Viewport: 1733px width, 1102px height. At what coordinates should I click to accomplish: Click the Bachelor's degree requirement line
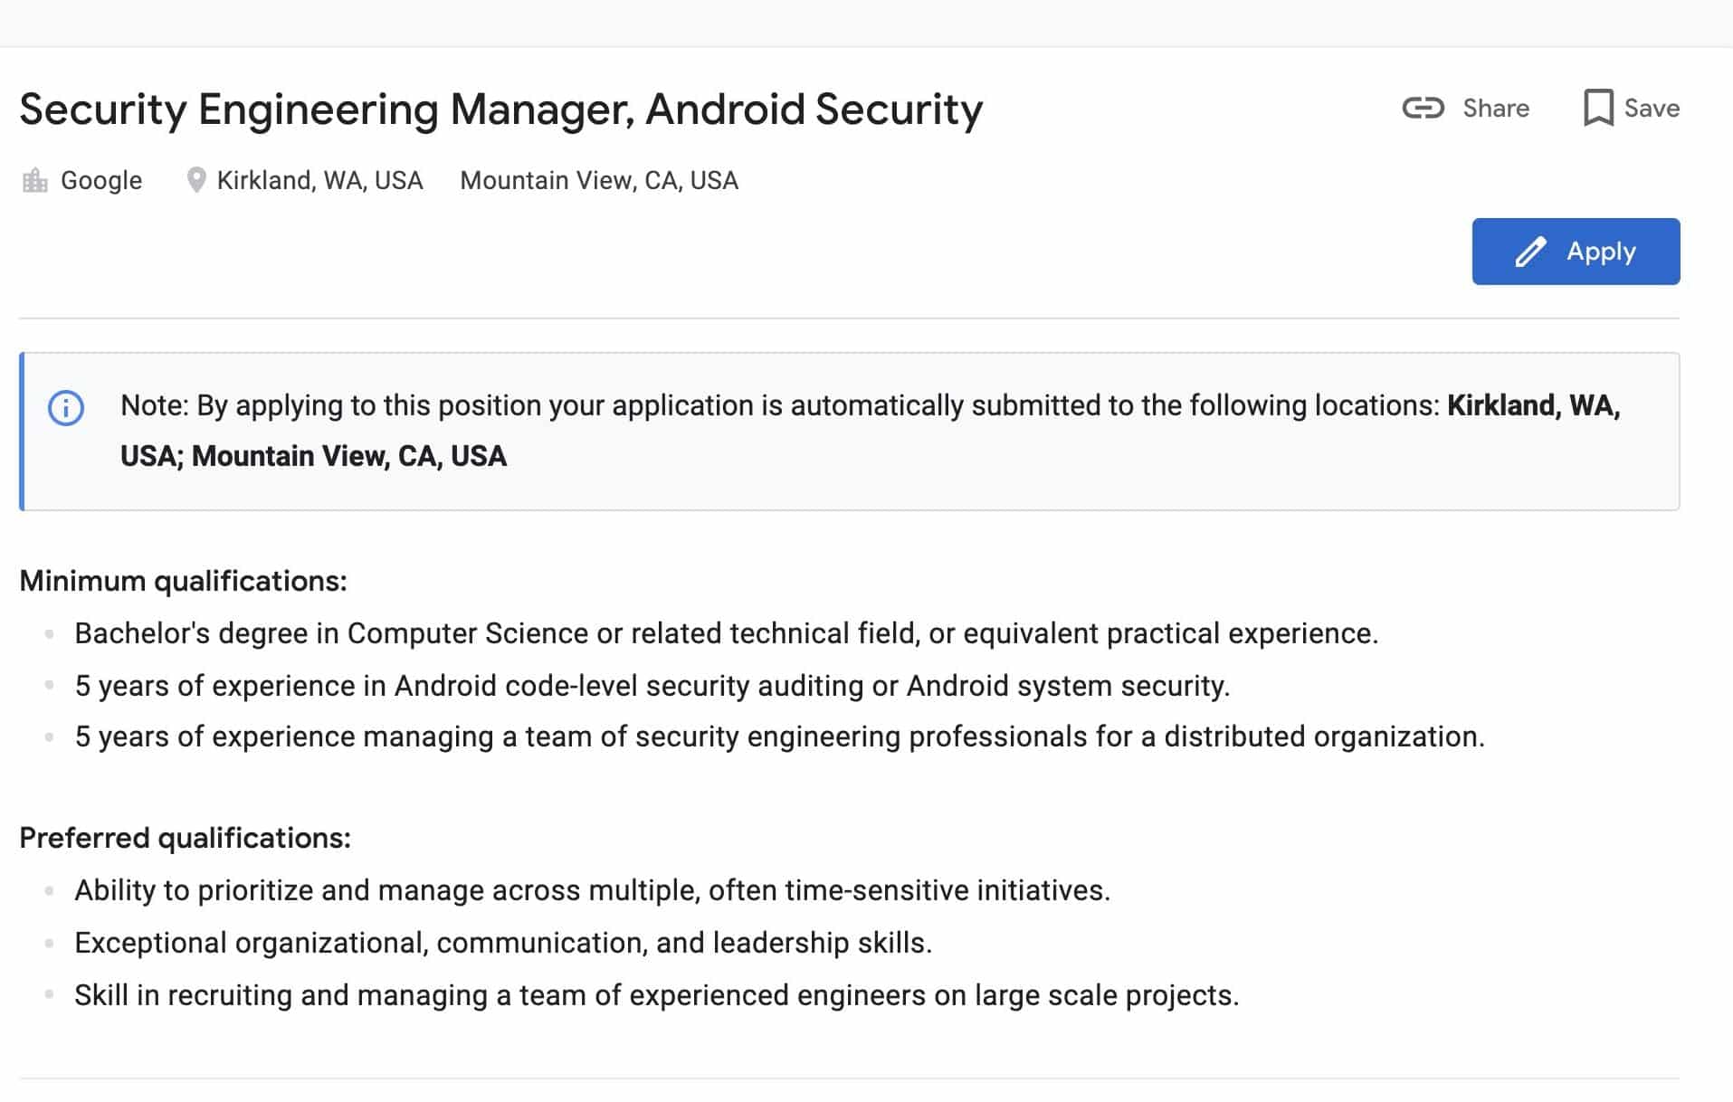[x=726, y=633]
